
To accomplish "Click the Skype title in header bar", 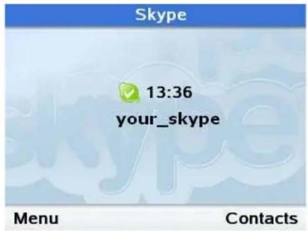I will [x=161, y=15].
